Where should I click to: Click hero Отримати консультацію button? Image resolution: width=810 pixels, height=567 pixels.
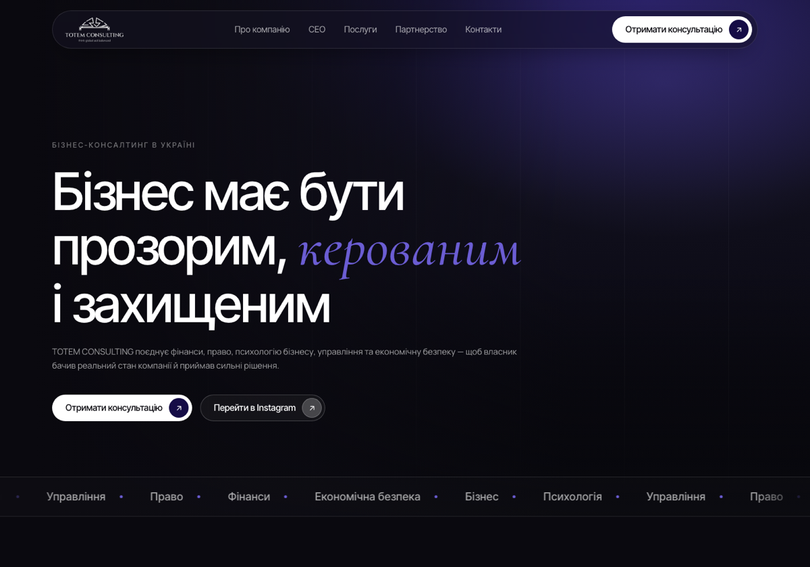[122, 408]
